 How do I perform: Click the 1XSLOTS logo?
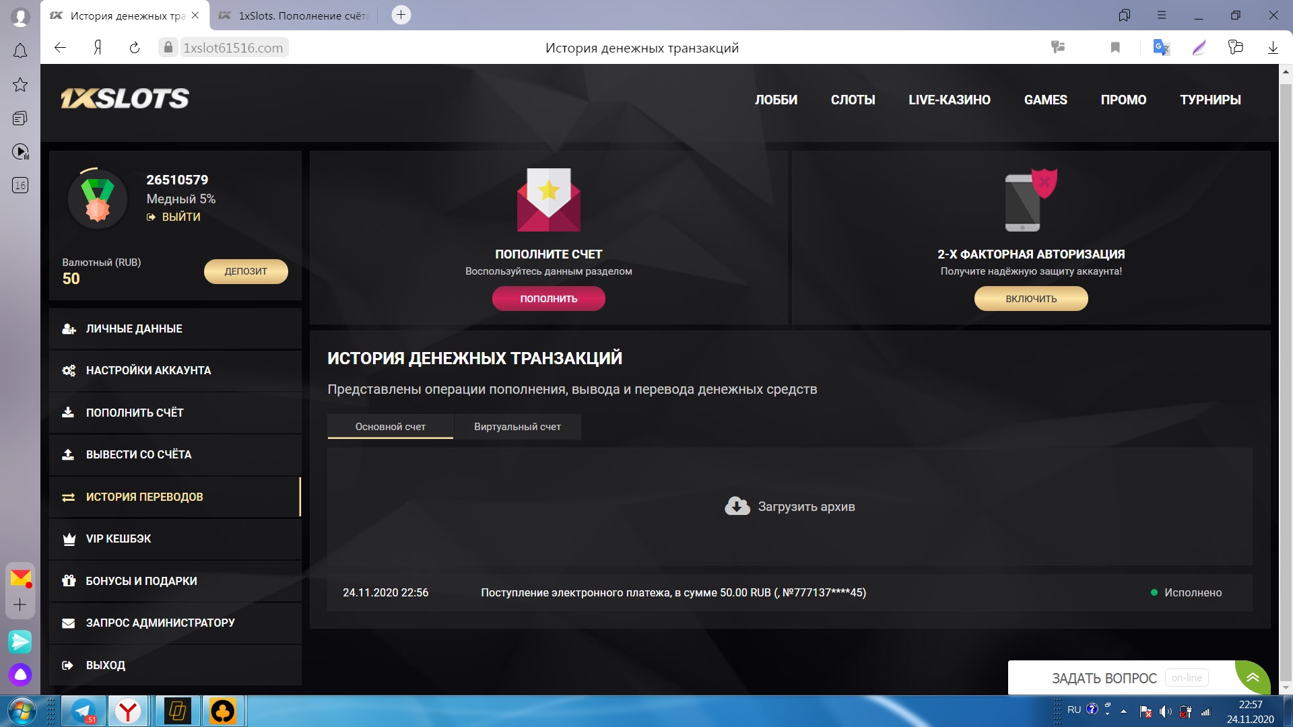tap(125, 99)
